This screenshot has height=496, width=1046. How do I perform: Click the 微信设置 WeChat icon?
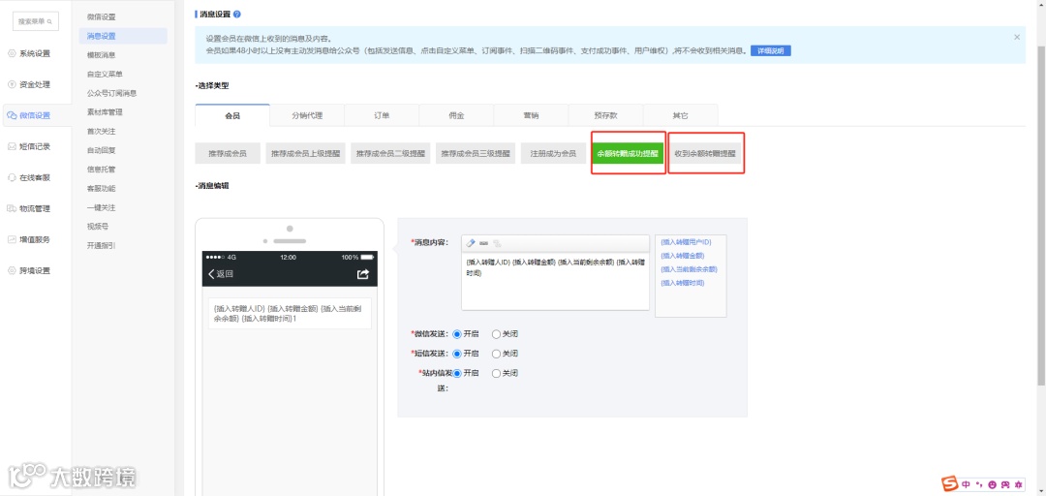click(12, 115)
